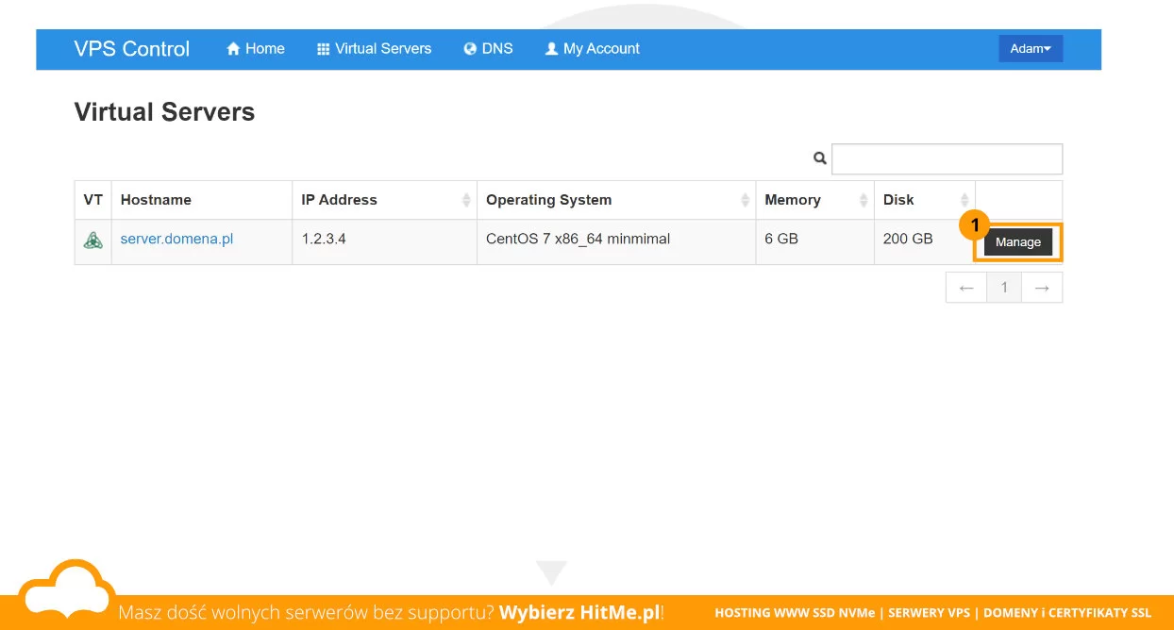Image resolution: width=1174 pixels, height=630 pixels.
Task: Click the Virtual Servers page heading
Action: click(x=164, y=112)
